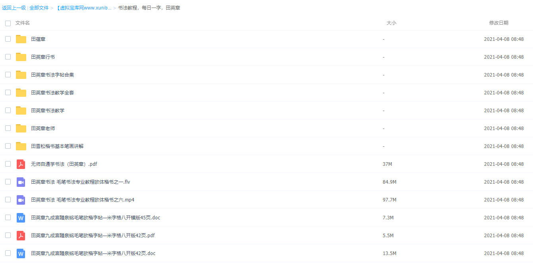The image size is (533, 263).
Task: Click the folder icon beside 田英章行书
Action: (21, 57)
